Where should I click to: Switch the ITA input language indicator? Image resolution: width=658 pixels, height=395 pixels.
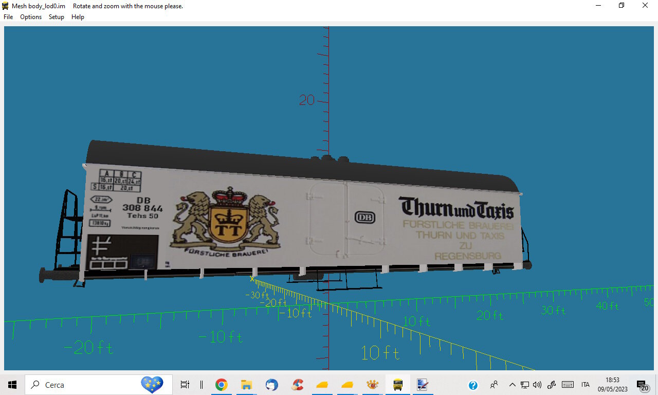585,385
